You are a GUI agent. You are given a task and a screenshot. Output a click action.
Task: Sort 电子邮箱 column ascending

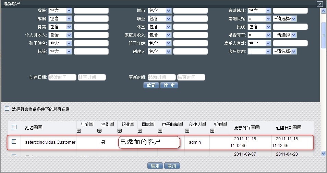tap(180, 125)
